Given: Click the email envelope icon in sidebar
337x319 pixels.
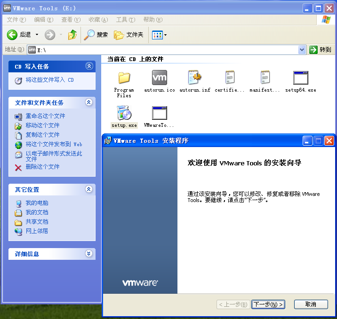Looking at the screenshot, I should click(18, 155).
